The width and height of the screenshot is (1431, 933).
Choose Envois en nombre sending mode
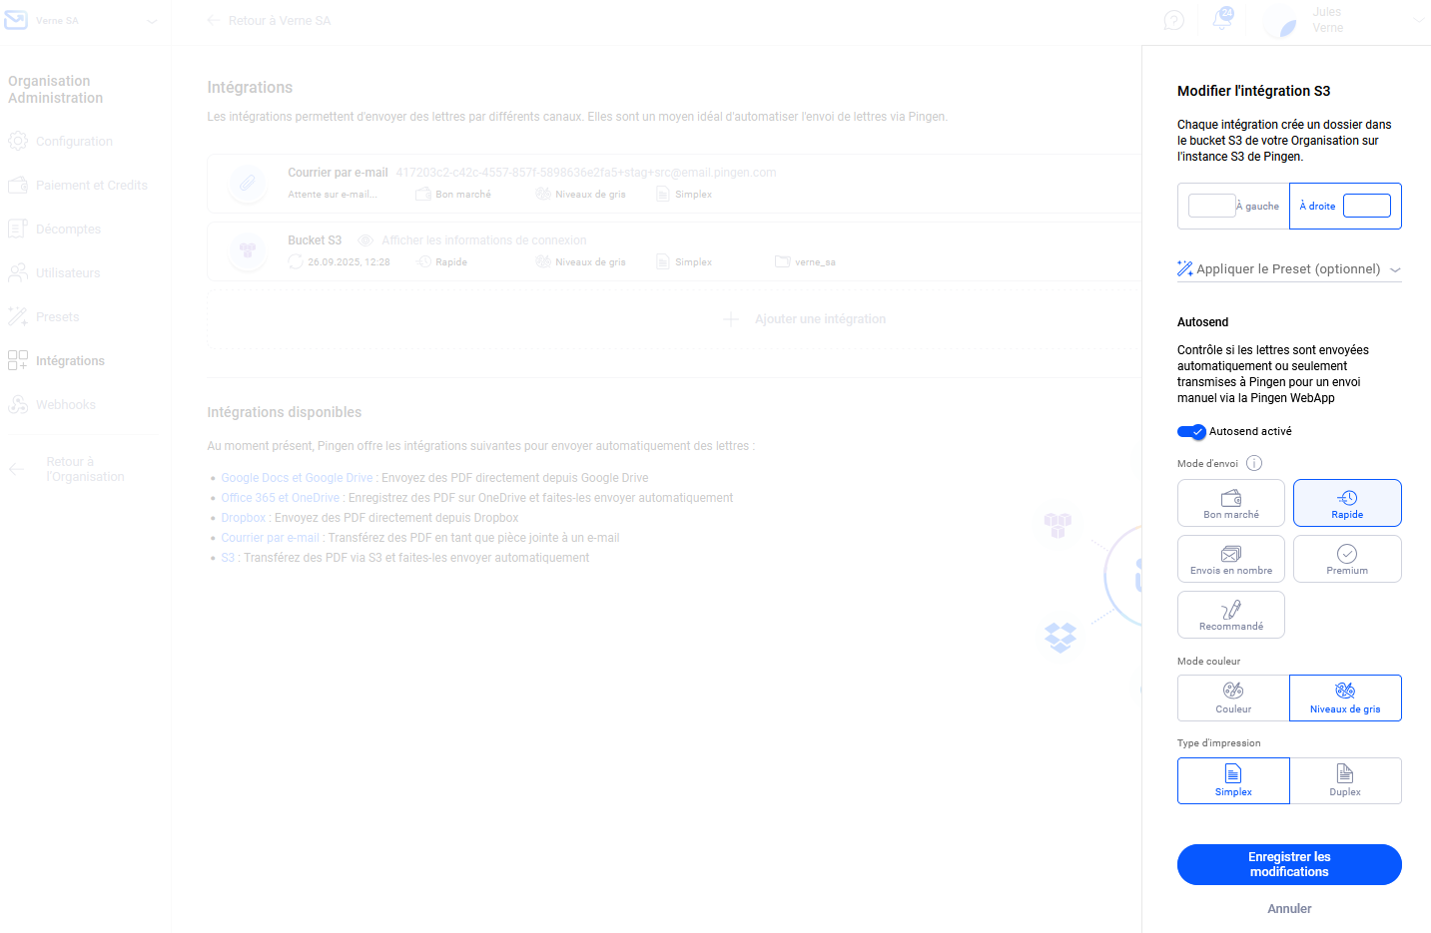(x=1230, y=559)
